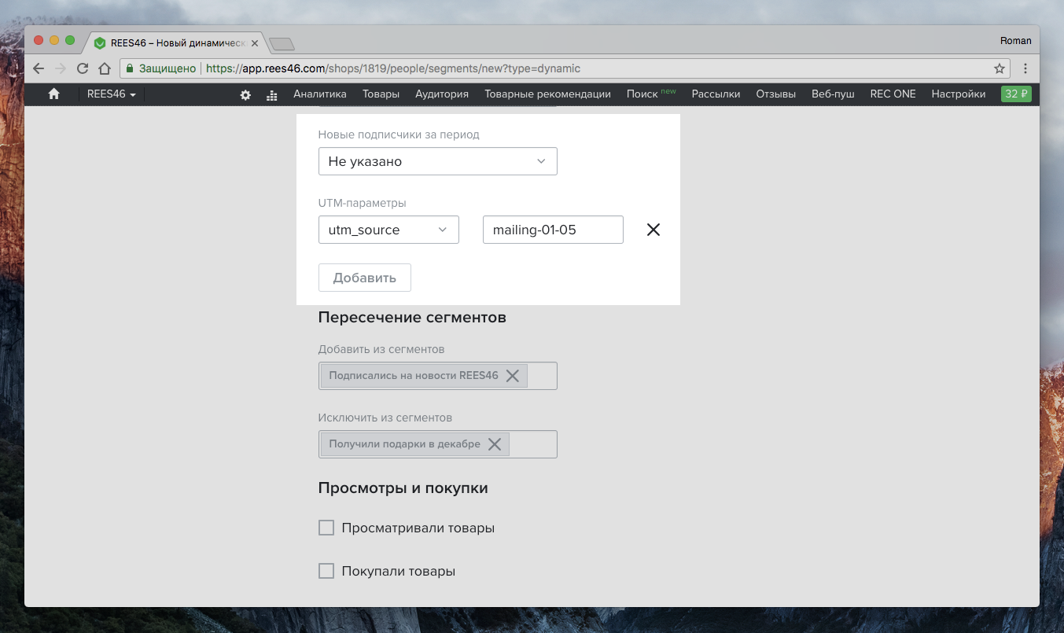Screen dimensions: 1064x633
Task: Remove segment «Подписались на новости REES46» via its X
Action: coord(512,375)
